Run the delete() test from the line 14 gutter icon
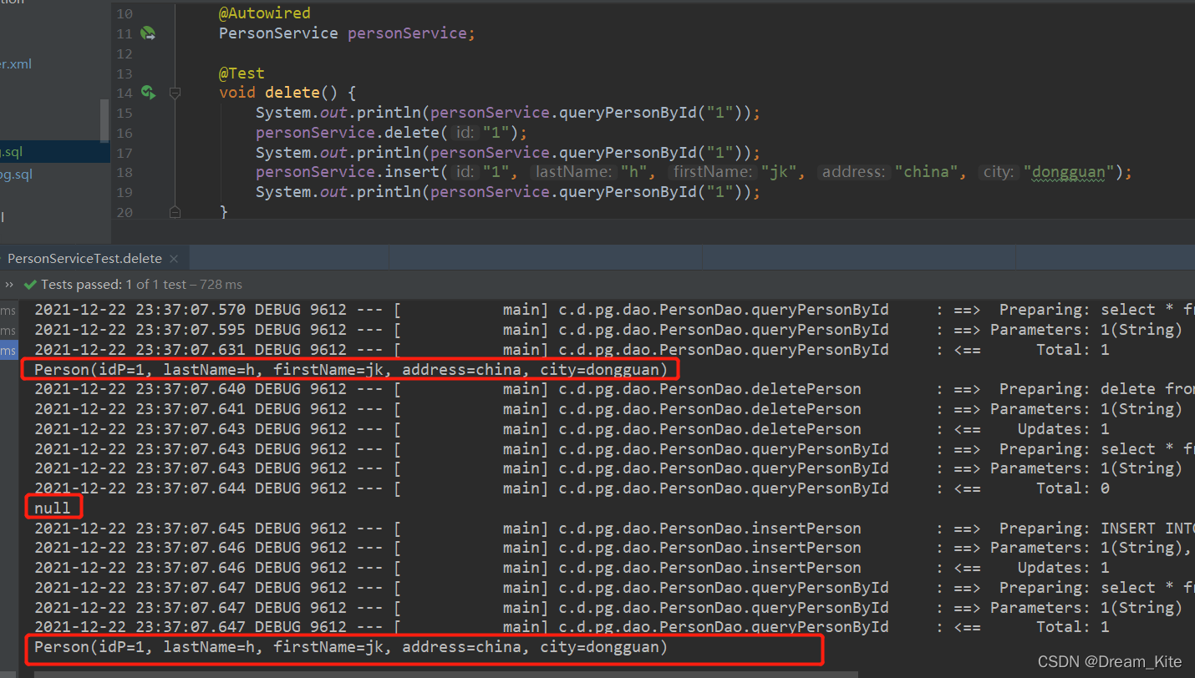 [148, 93]
